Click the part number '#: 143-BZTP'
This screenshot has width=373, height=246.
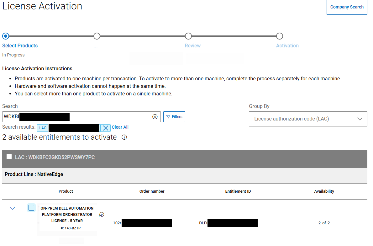click(x=71, y=228)
